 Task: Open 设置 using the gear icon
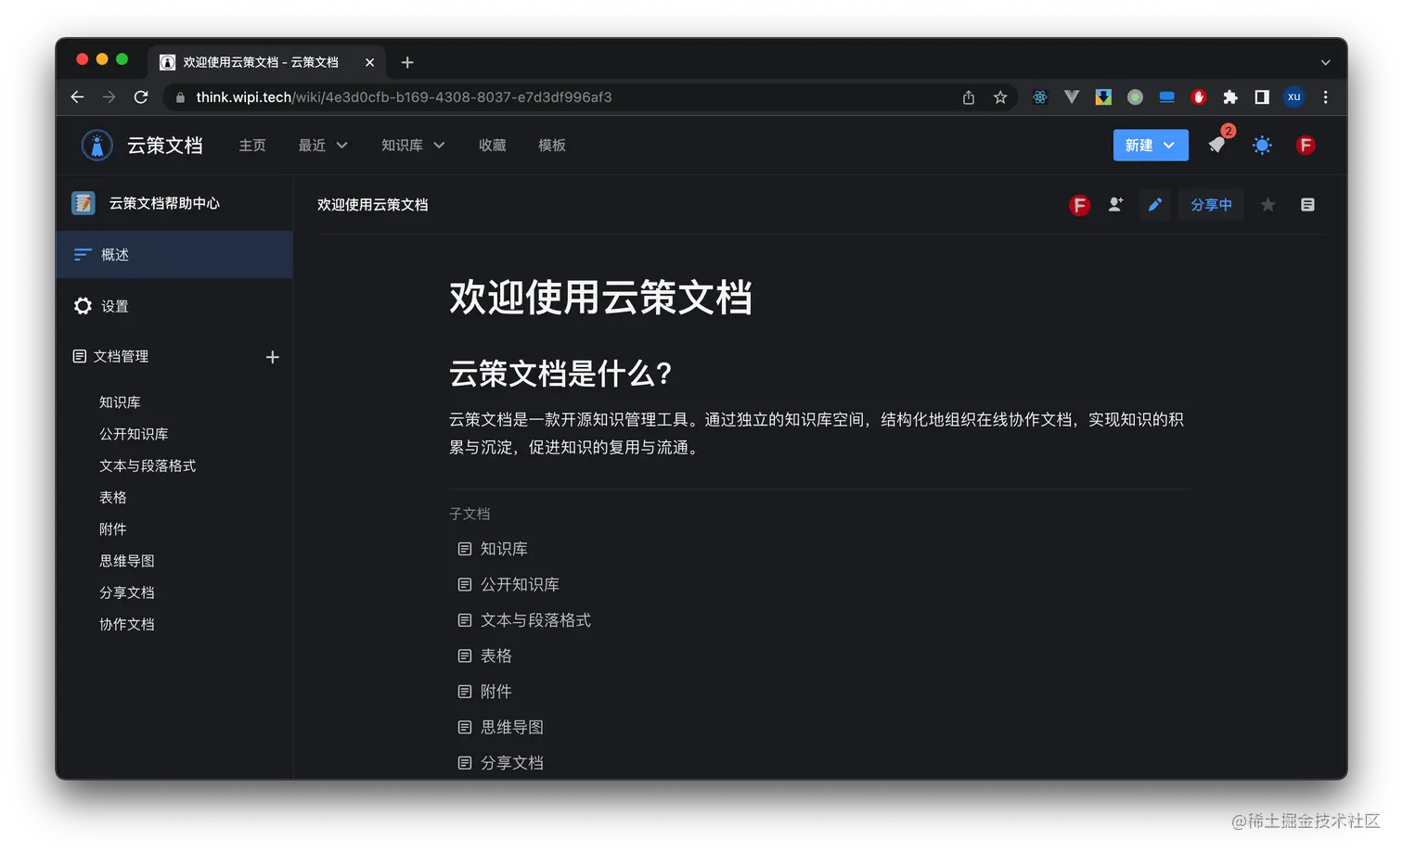pos(84,305)
